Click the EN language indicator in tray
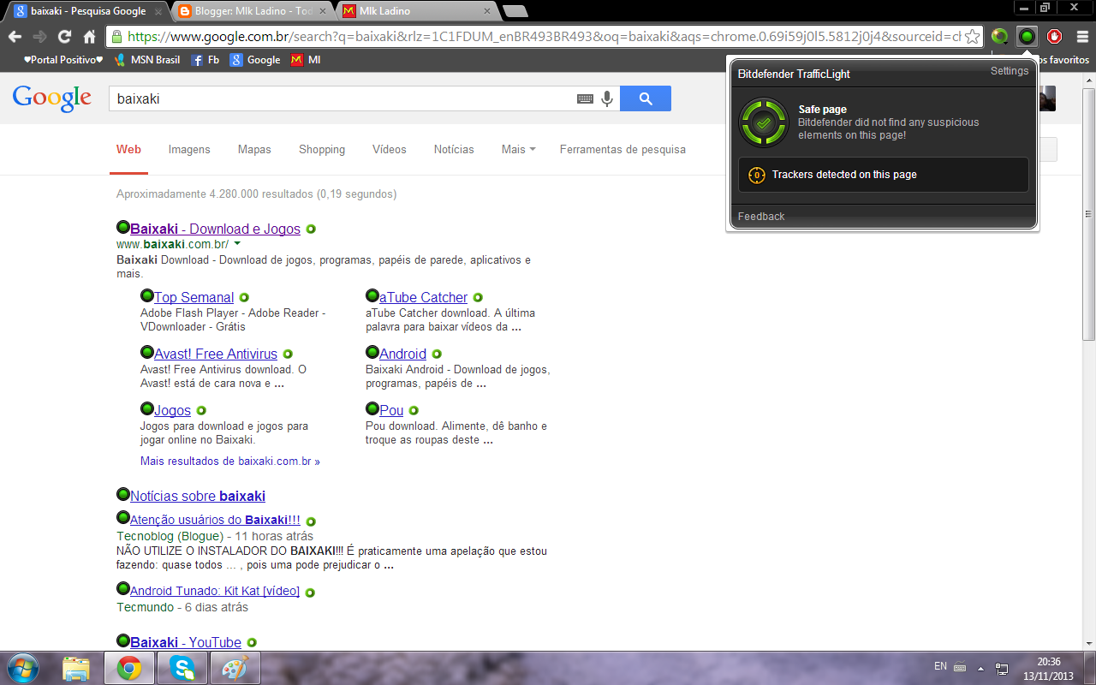Screen dimensions: 1096x685 [940, 666]
